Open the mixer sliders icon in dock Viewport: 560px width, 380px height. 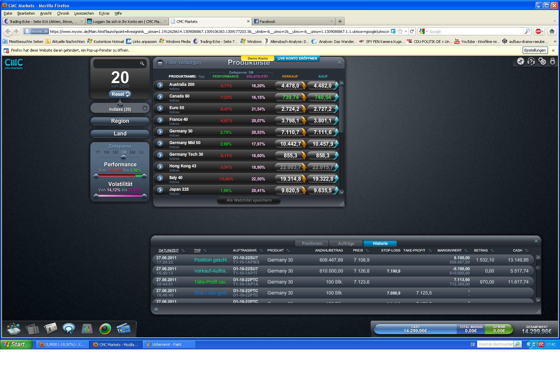click(x=87, y=329)
